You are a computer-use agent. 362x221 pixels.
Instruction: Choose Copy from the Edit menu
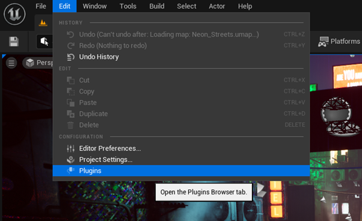tap(181, 92)
